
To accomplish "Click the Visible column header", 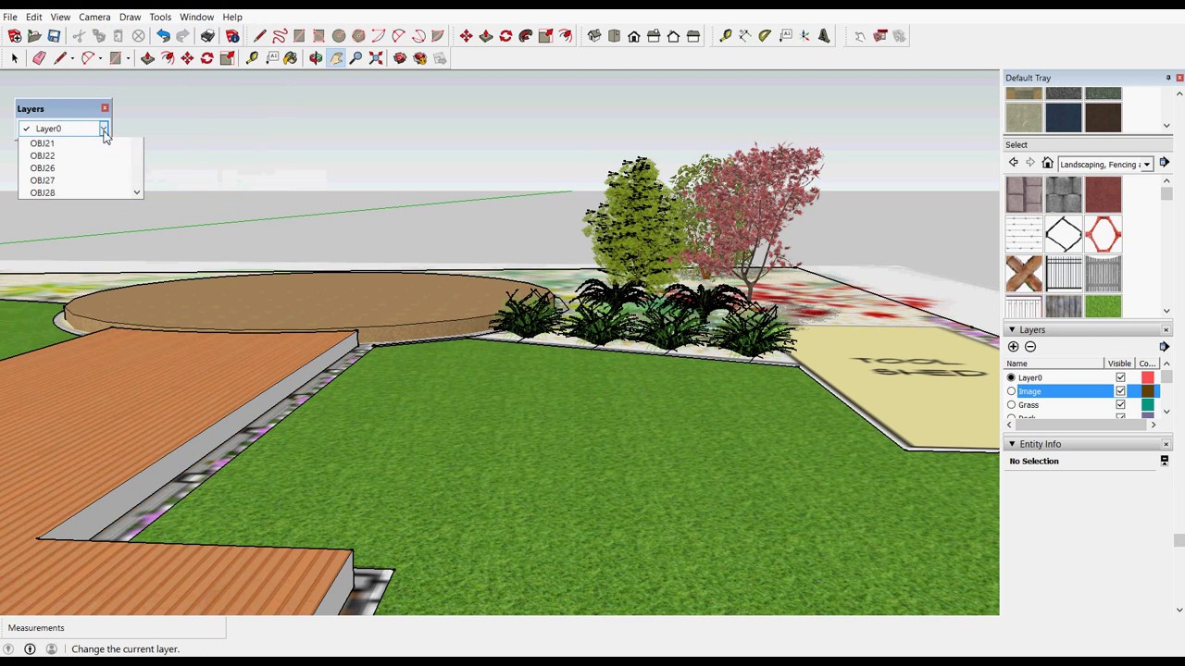I will click(1119, 364).
